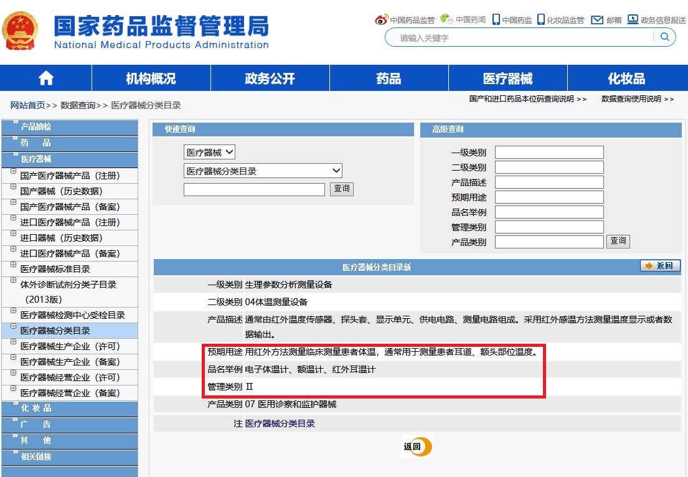Image resolution: width=688 pixels, height=477 pixels.
Task: Open the 化妆品 navigation menu
Action: tap(626, 78)
